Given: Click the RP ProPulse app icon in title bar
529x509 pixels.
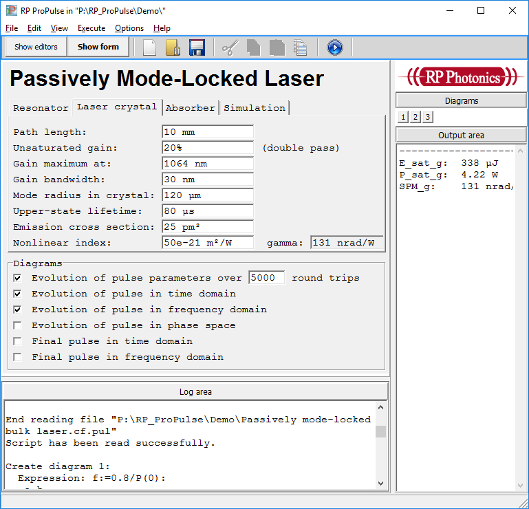Looking at the screenshot, I should [x=11, y=10].
